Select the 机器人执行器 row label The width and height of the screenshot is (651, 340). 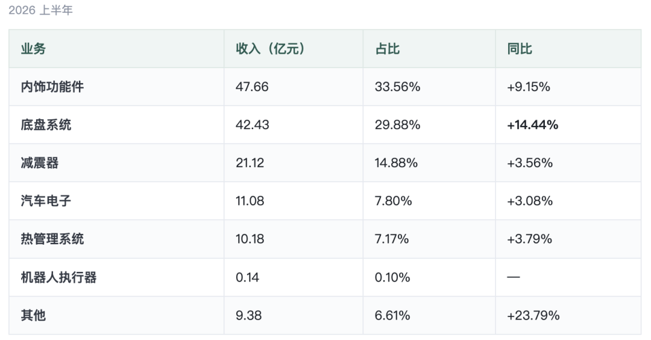tap(58, 277)
